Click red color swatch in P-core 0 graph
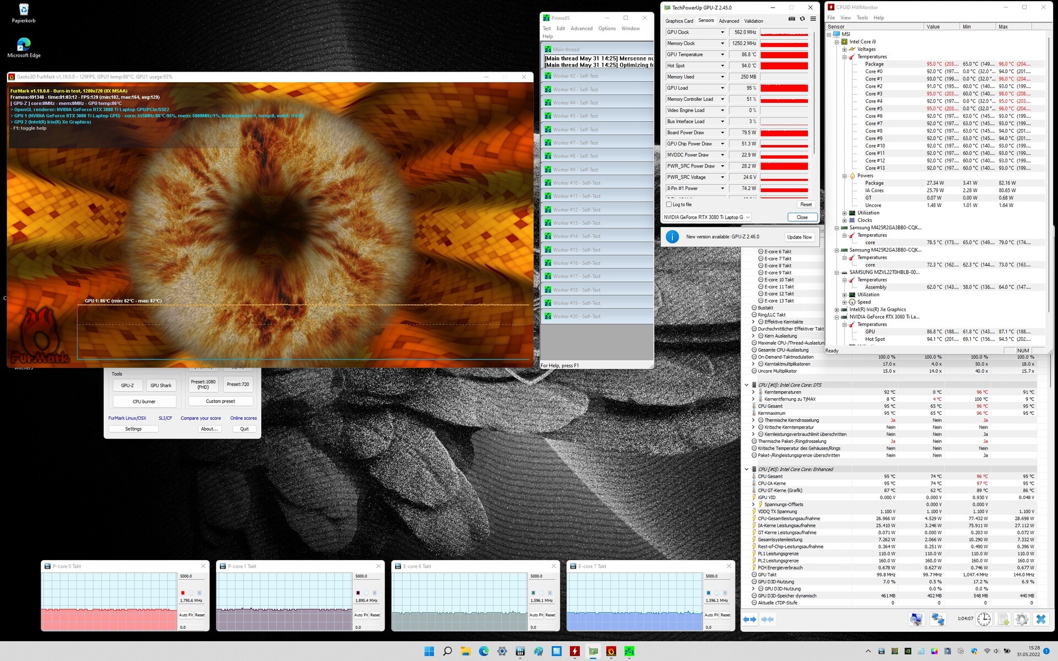 click(183, 593)
